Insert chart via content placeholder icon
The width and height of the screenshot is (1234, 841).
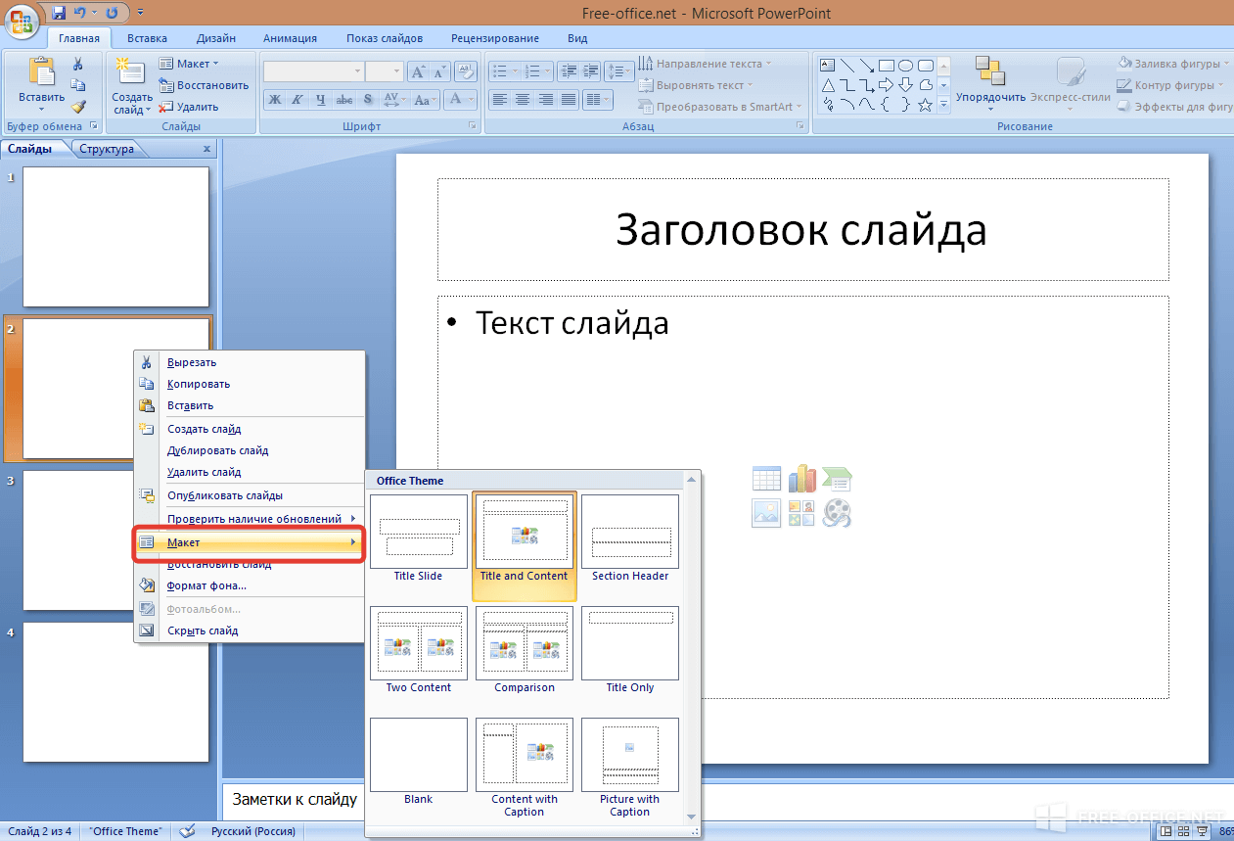pos(801,479)
